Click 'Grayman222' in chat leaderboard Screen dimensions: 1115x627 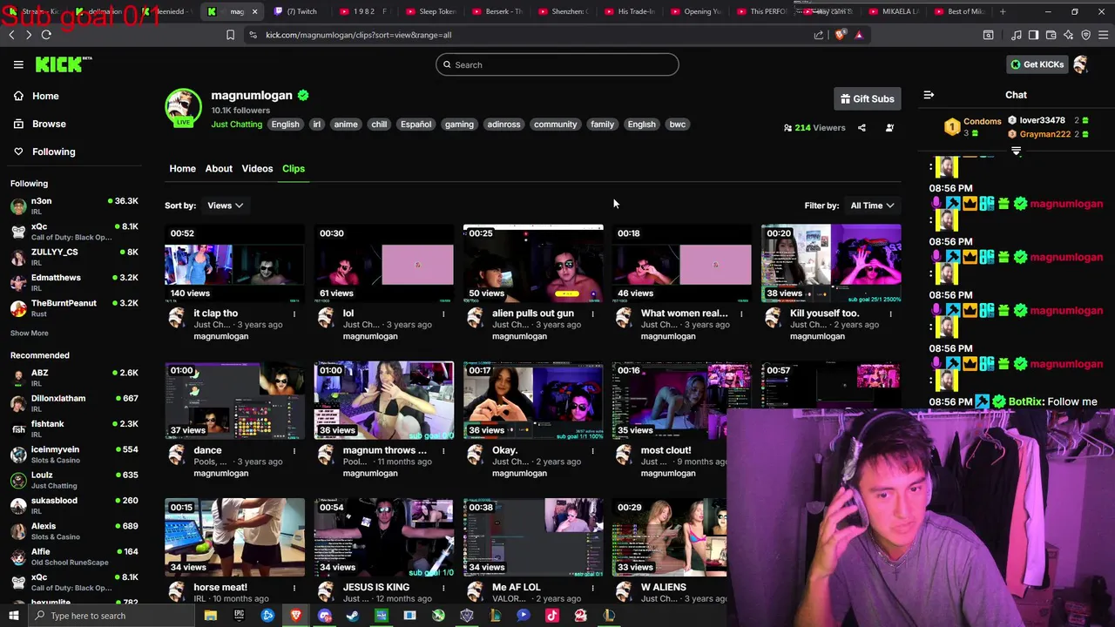(1044, 134)
